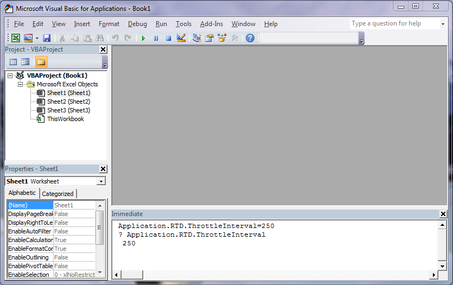Save the workbook with the Save icon
453x285 pixels.
tap(47, 38)
